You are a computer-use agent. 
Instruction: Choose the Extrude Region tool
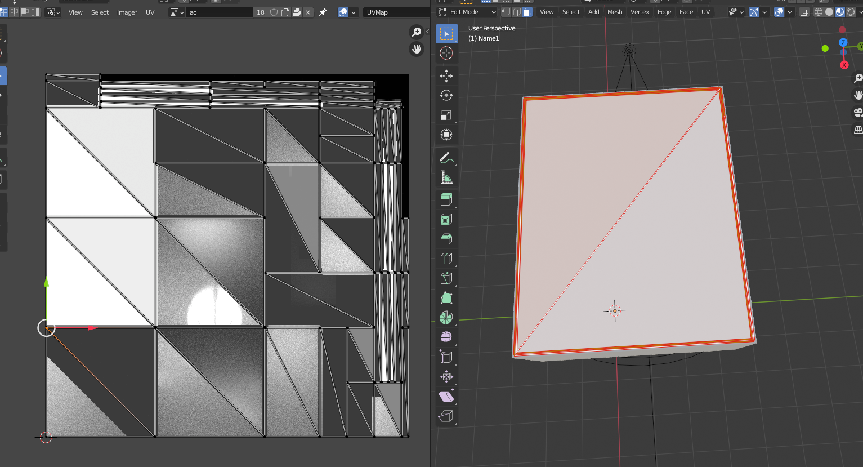pyautogui.click(x=446, y=199)
